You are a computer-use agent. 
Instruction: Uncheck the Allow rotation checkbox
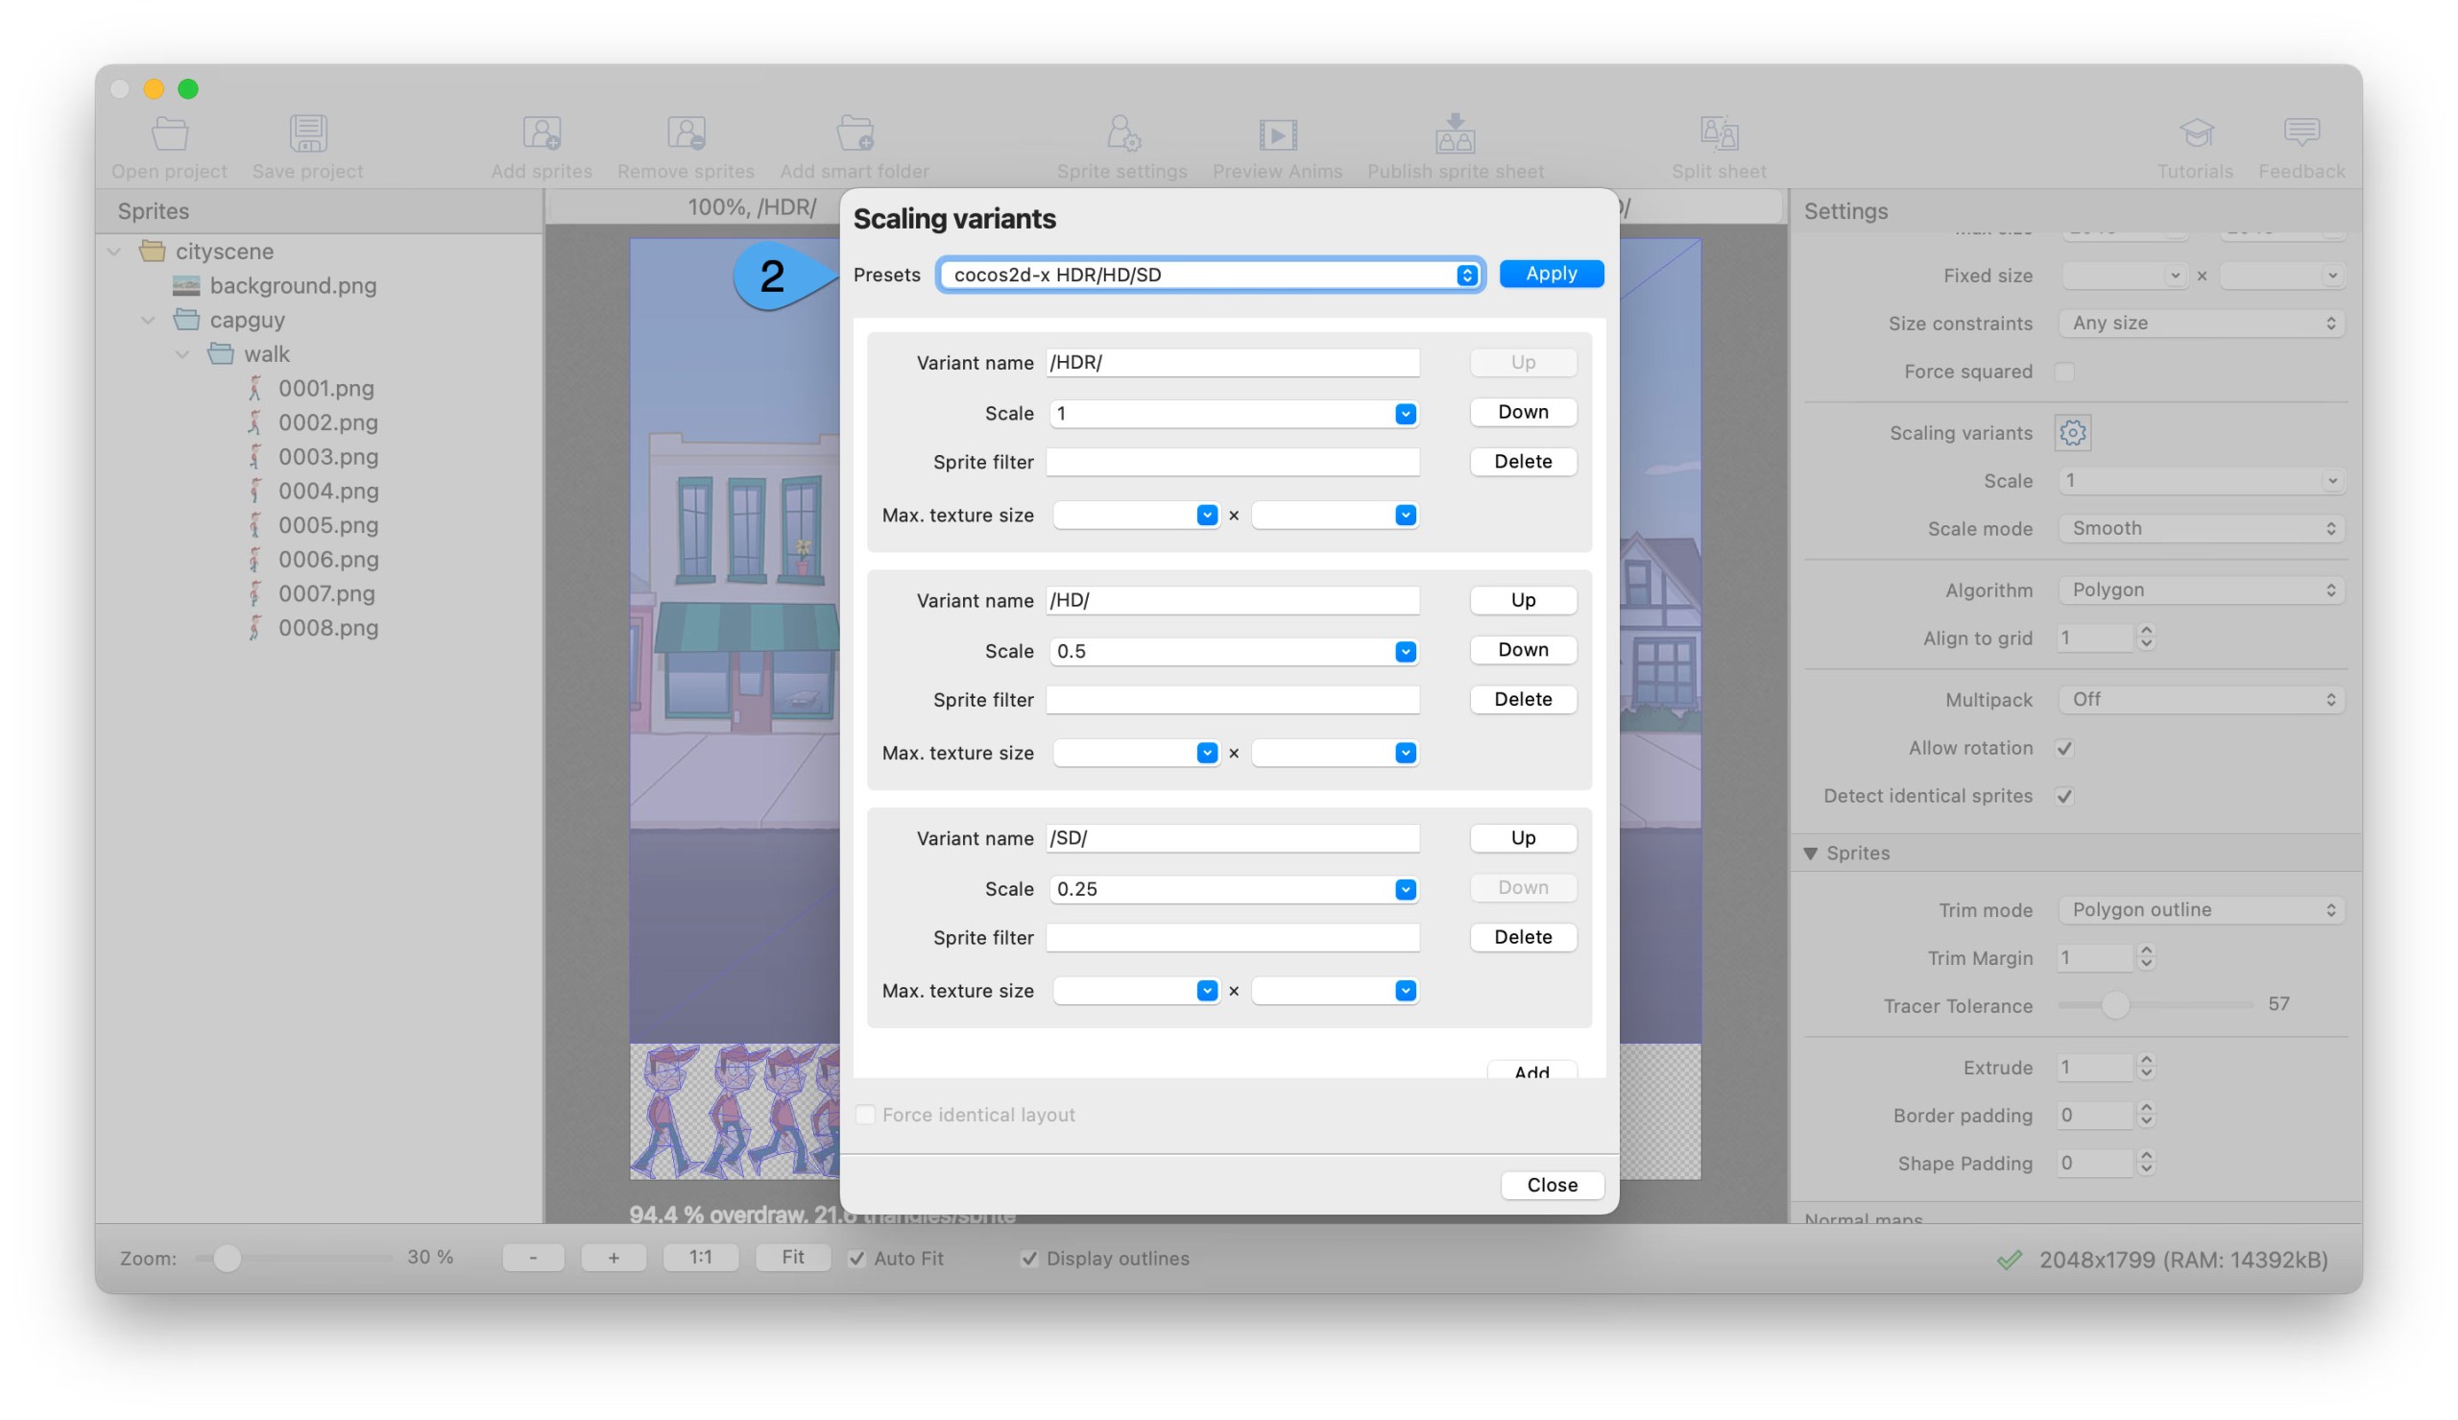pos(2064,748)
